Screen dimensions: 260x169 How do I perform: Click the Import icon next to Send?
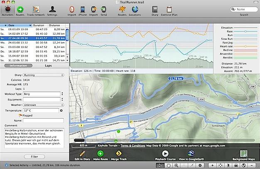click(x=93, y=11)
